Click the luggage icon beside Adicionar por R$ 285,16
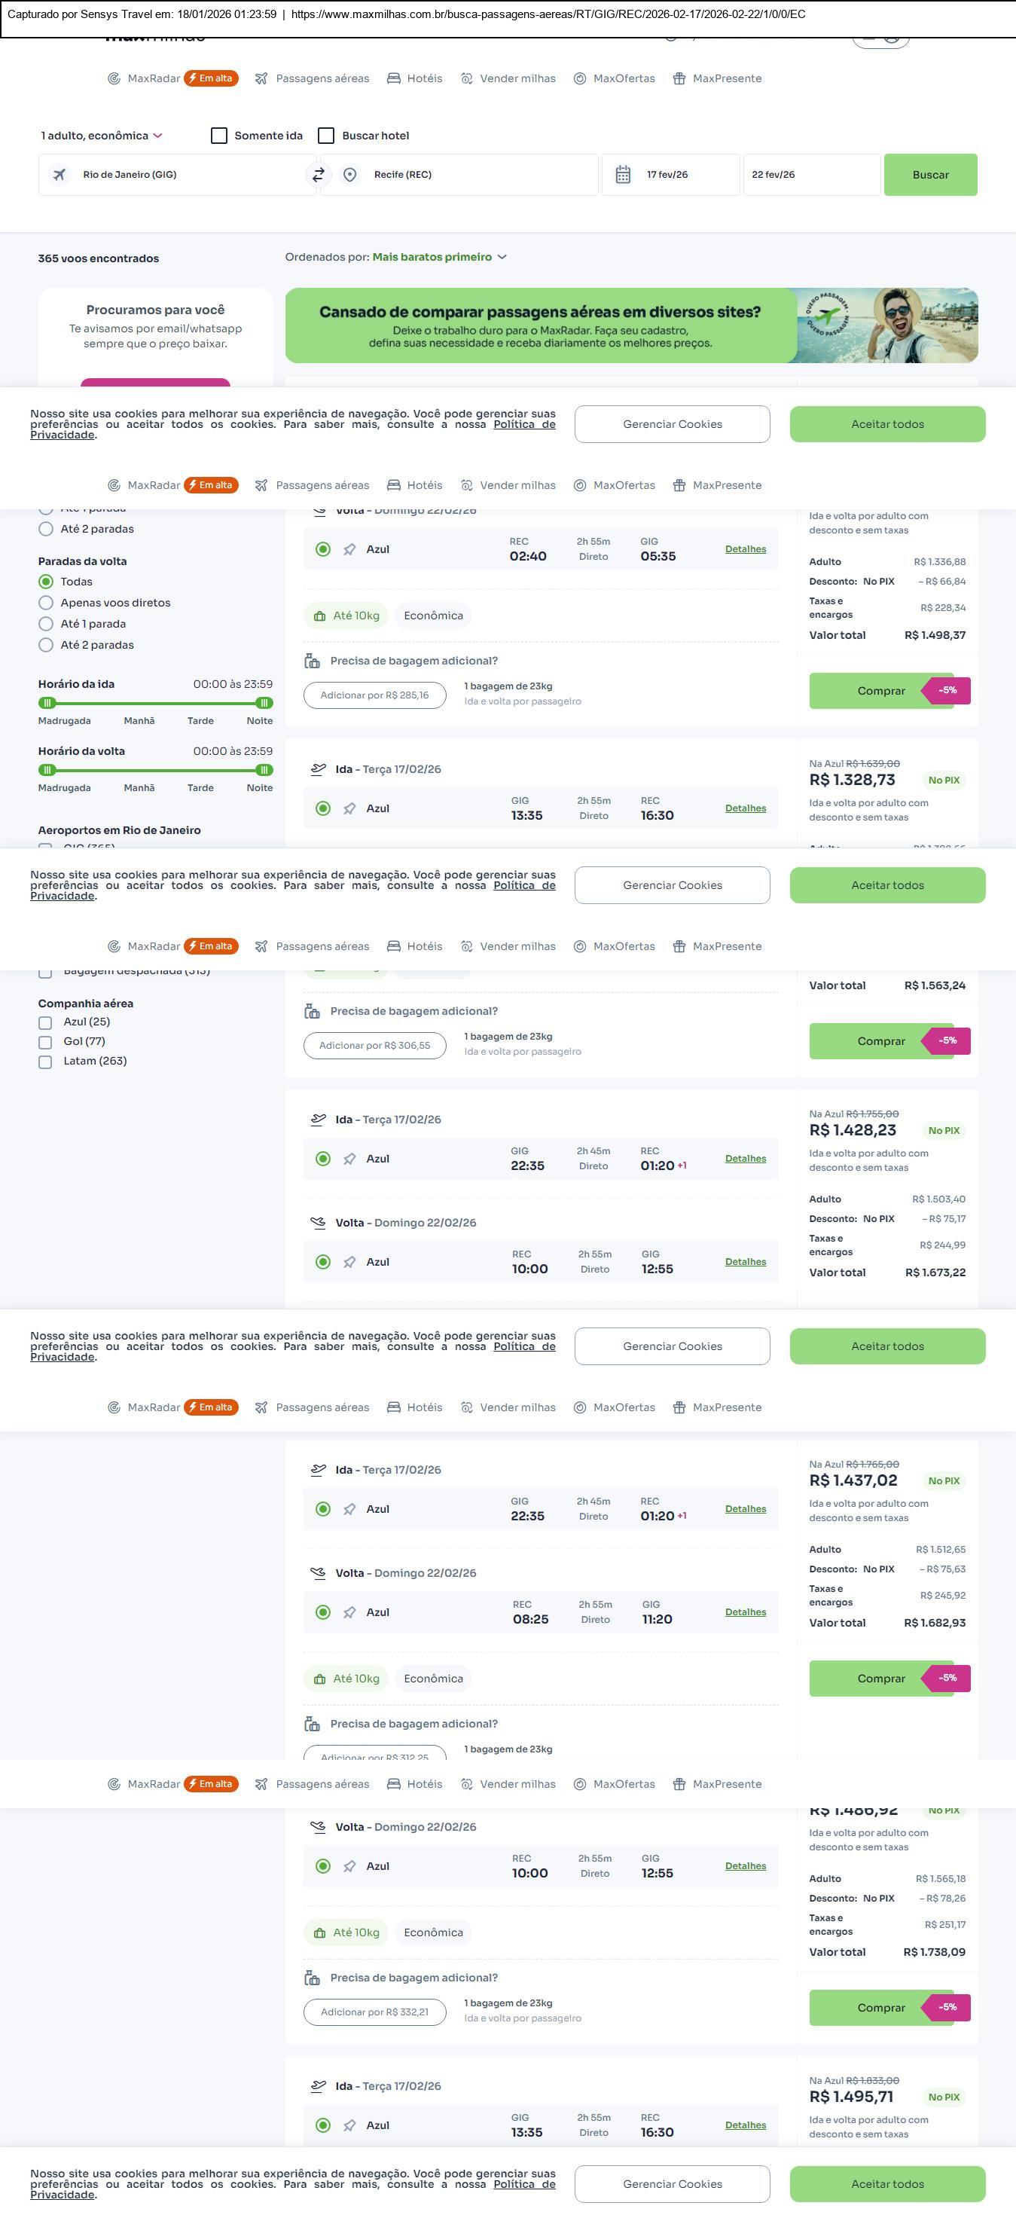Screen dimensions: 1016x2221 (x=312, y=661)
